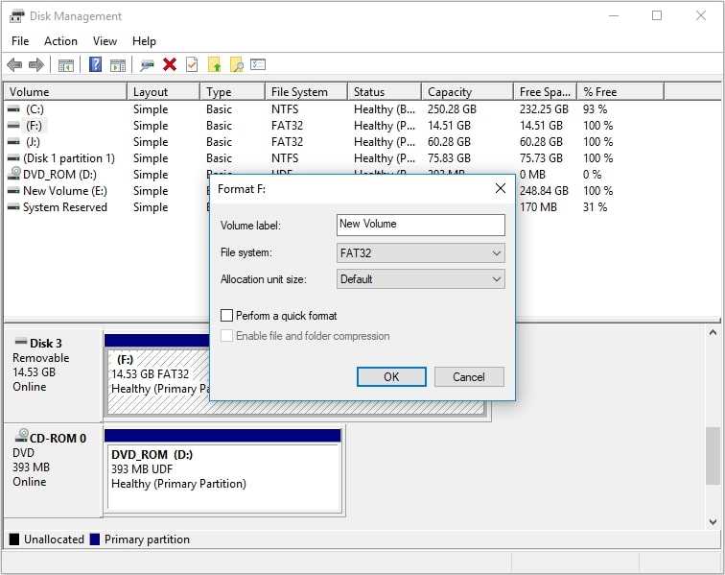The image size is (725, 575).
Task: Click the Disk 3 removable disk icon
Action: 21,342
